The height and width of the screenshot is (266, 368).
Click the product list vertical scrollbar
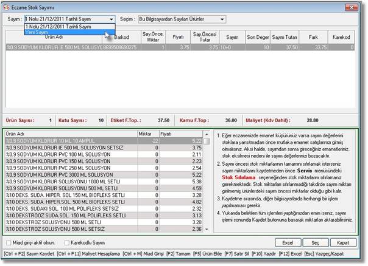[208, 182]
